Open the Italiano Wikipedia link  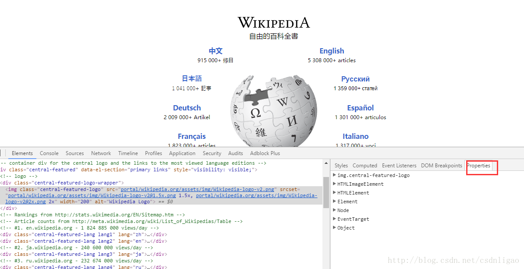click(x=355, y=136)
